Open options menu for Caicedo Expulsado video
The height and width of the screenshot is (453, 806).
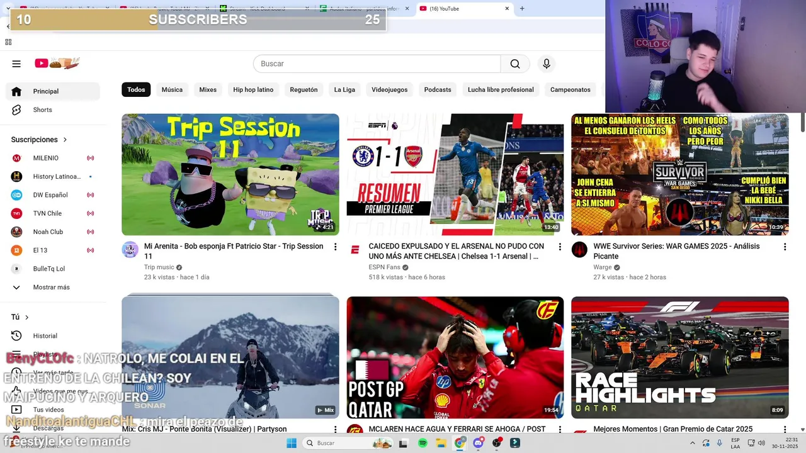click(x=560, y=247)
